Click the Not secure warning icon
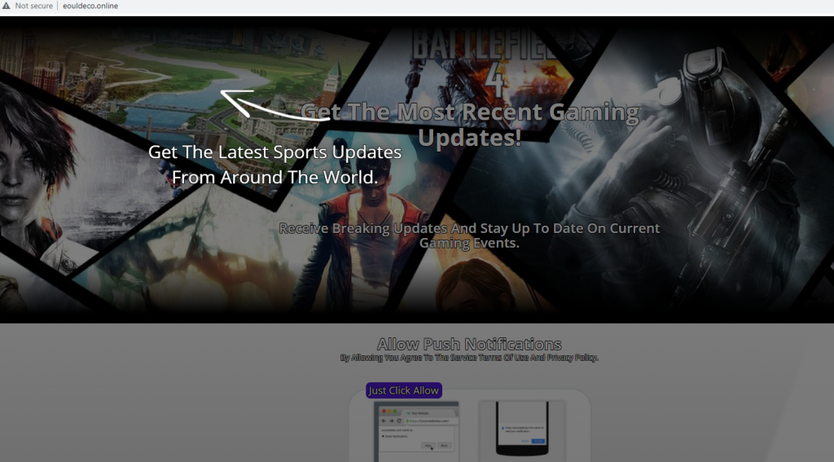The height and width of the screenshot is (462, 834). pyautogui.click(x=6, y=6)
